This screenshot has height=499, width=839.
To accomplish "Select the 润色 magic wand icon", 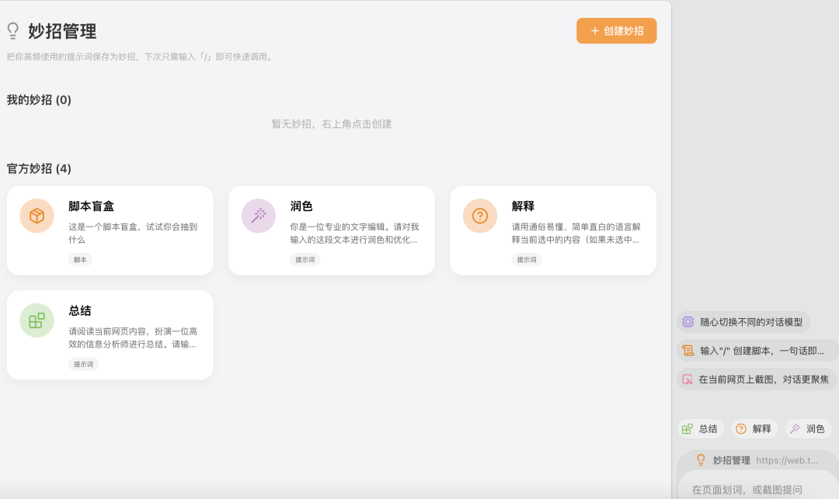I will click(258, 216).
